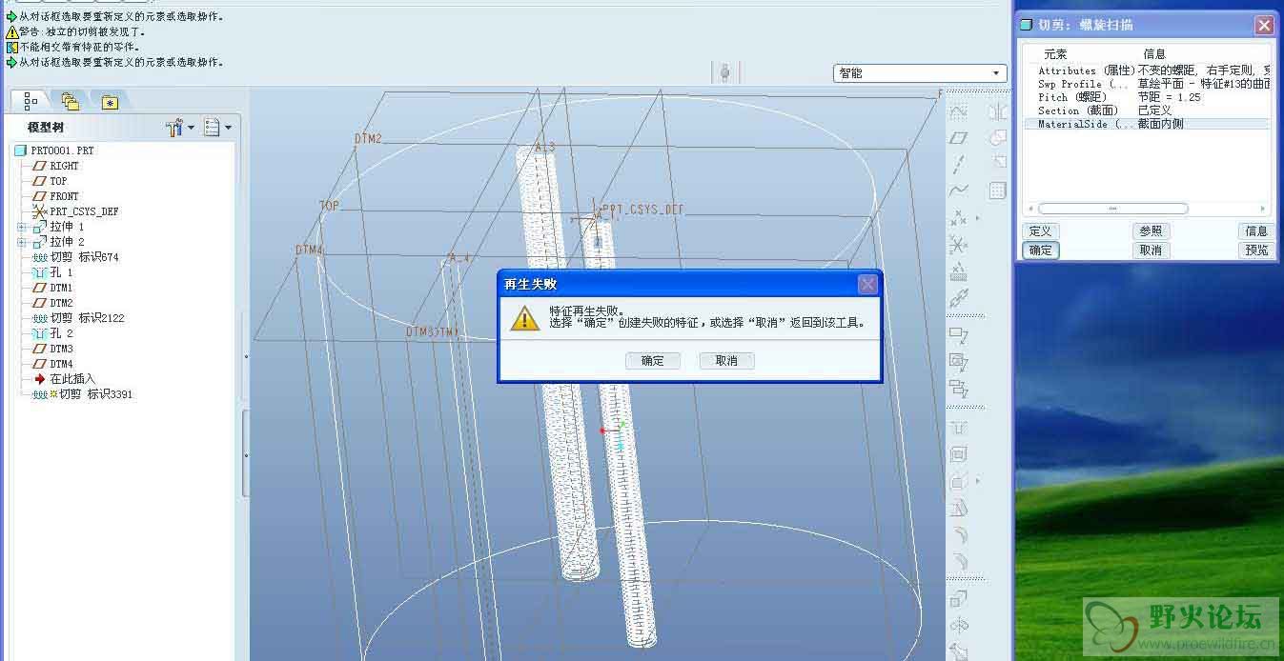Click 参照 button in 切剪 dialog
The width and height of the screenshot is (1284, 661).
tap(1151, 231)
